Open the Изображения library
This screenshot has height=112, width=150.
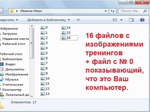tap(14, 74)
